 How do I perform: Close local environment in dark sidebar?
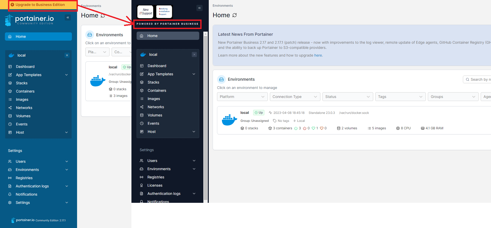tap(194, 54)
